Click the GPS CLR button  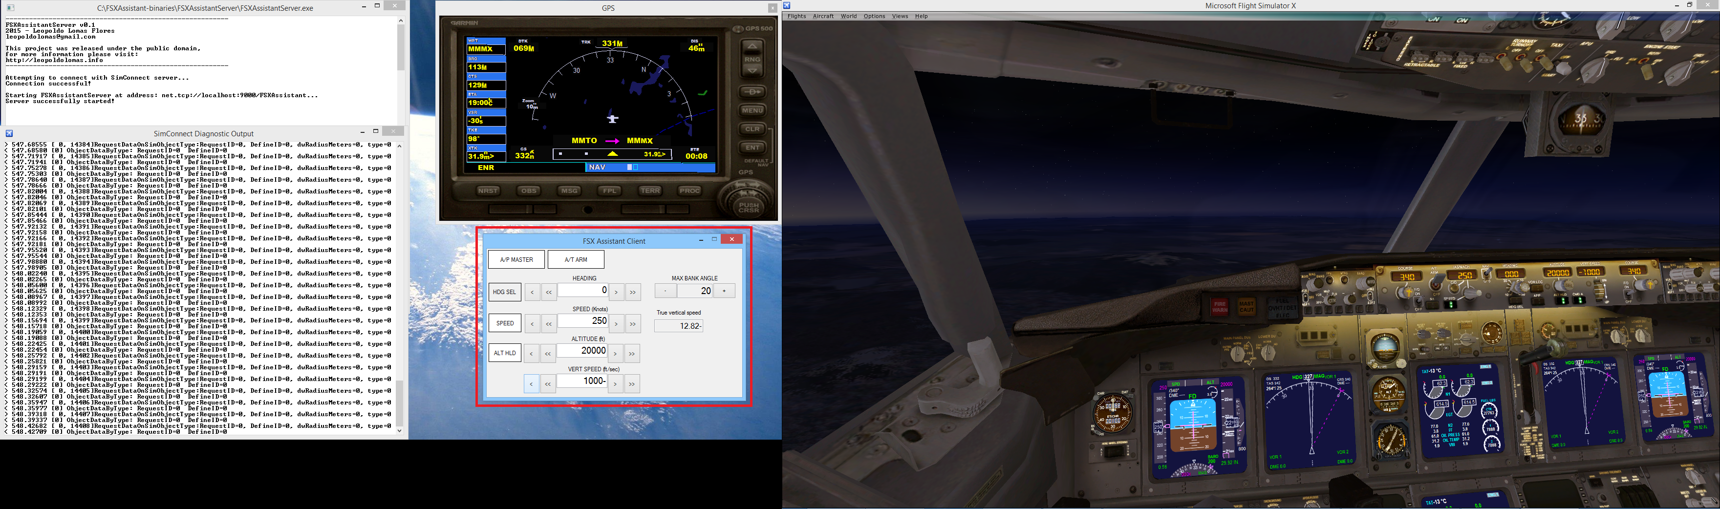pos(752,129)
